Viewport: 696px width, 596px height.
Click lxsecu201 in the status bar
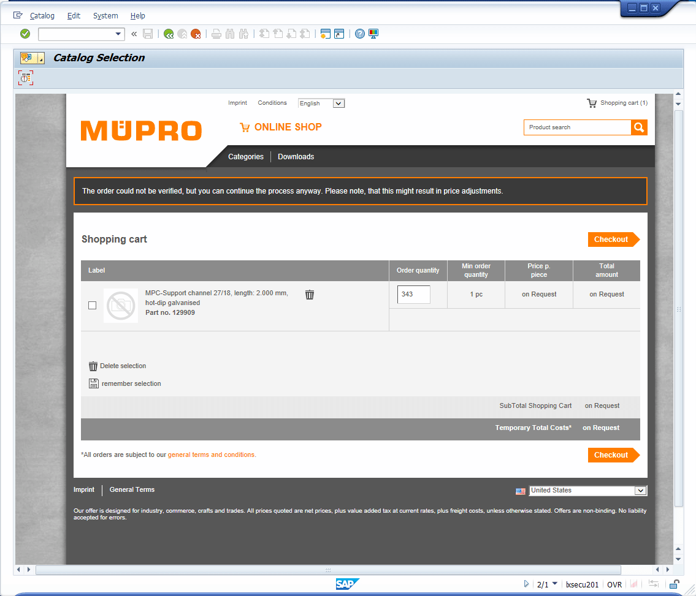coord(582,584)
